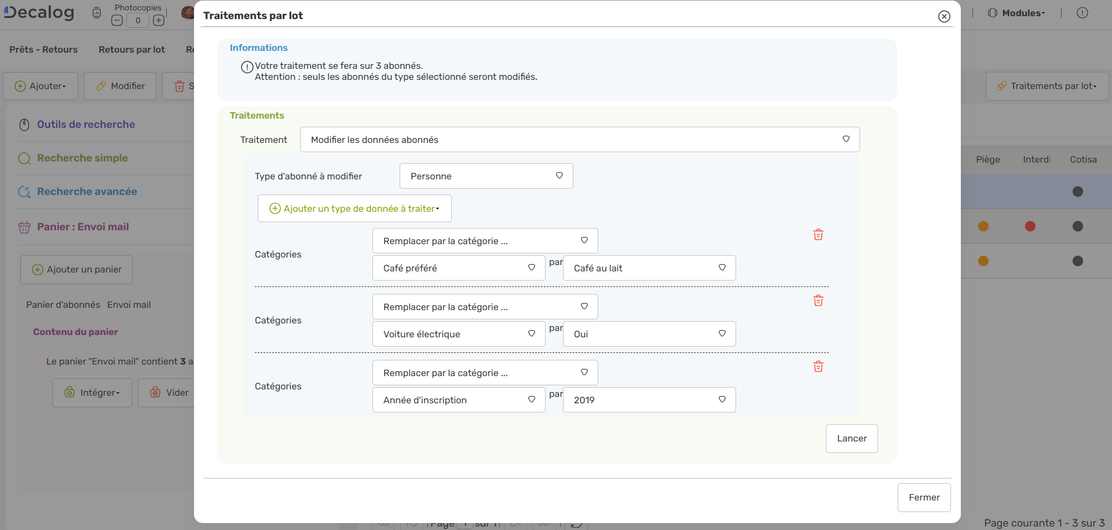Screen dimensions: 1112x530
Task: Open the Année d'inscription dropdown
Action: click(459, 400)
